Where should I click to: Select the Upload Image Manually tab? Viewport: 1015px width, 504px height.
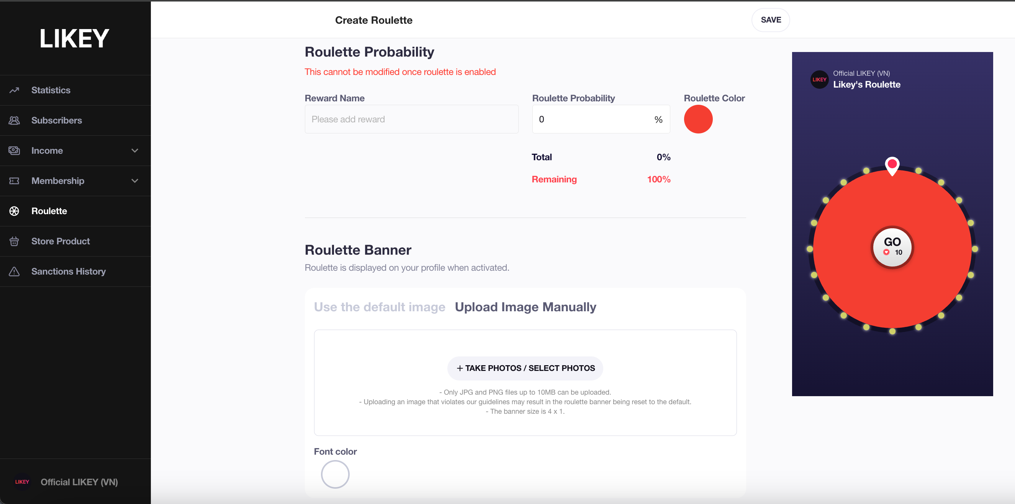526,307
